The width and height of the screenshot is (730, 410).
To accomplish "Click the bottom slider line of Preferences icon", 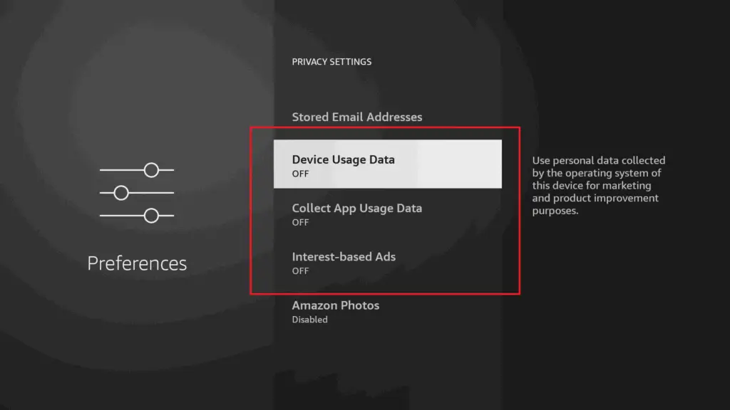I will point(118,215).
